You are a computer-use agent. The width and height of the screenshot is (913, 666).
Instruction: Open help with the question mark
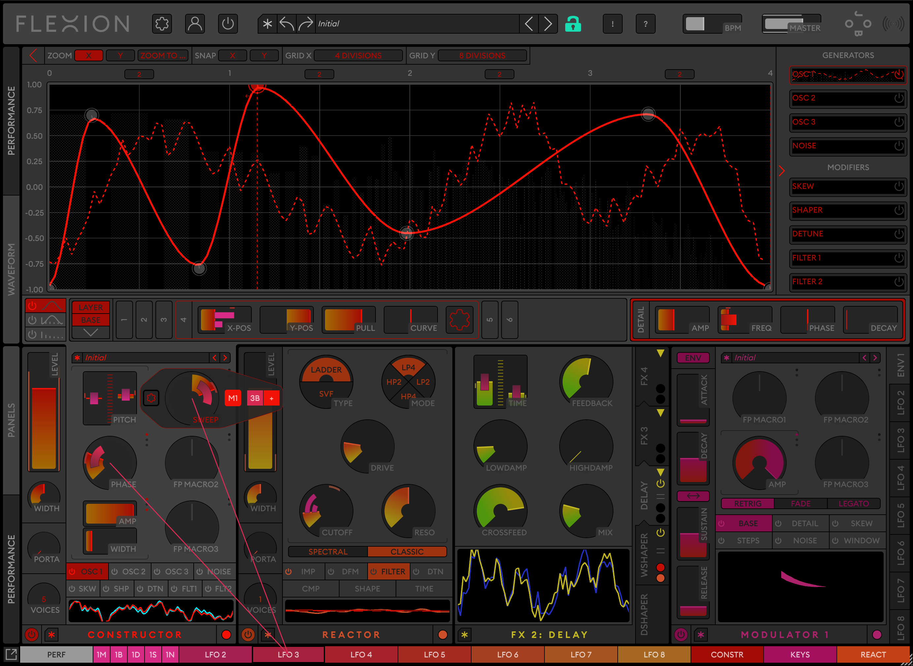645,24
